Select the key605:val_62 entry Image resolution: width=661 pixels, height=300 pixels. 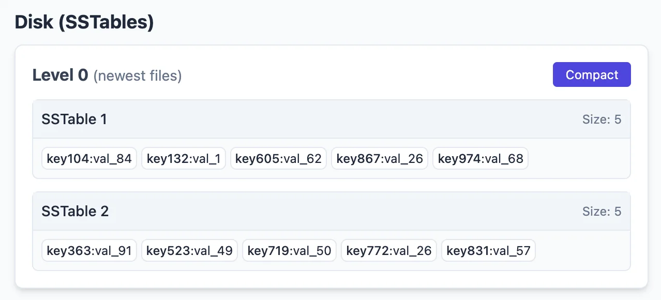click(x=278, y=158)
